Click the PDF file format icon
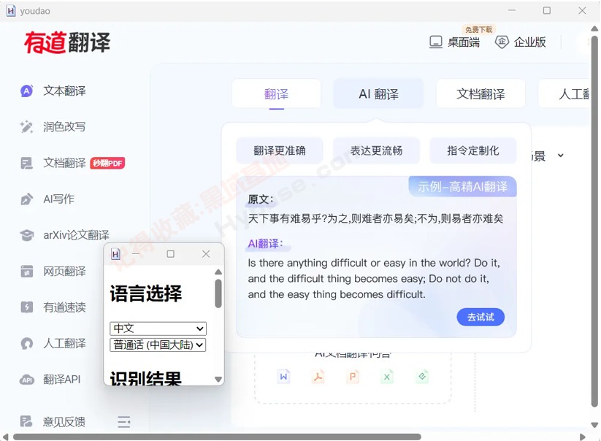The image size is (601, 441). click(x=318, y=377)
